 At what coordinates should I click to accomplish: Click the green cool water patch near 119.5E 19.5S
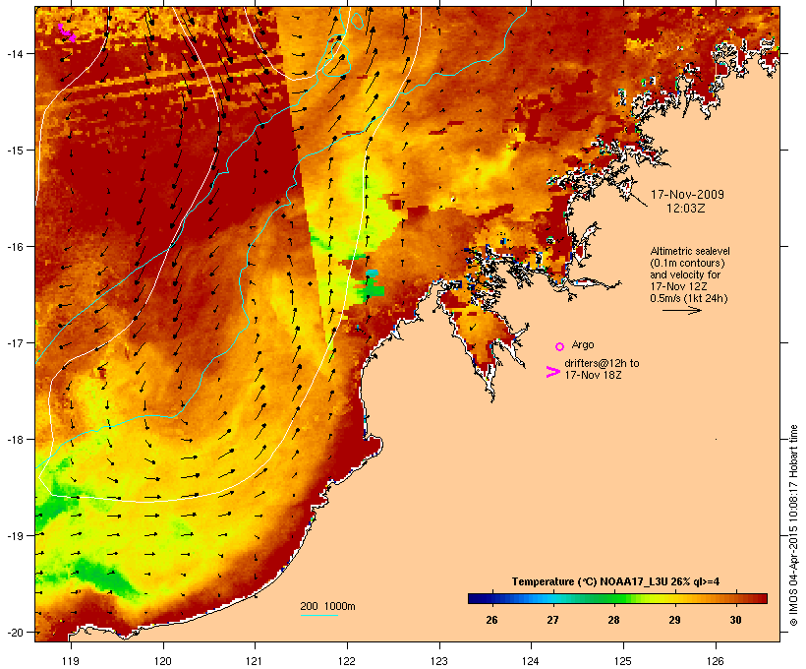tap(105, 577)
